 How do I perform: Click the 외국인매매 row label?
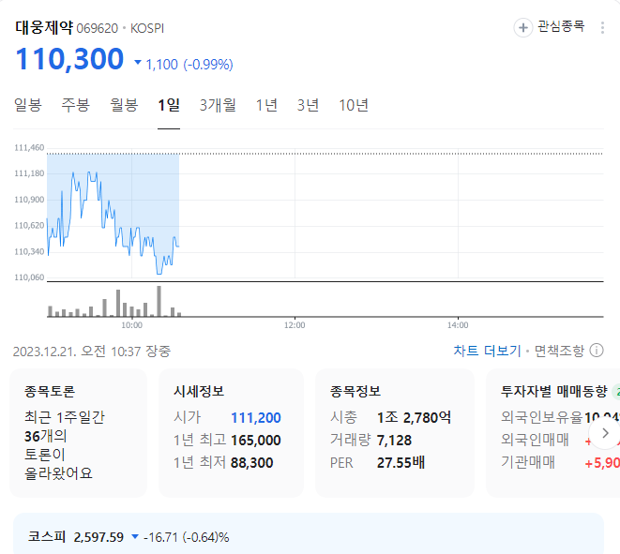[x=535, y=440]
